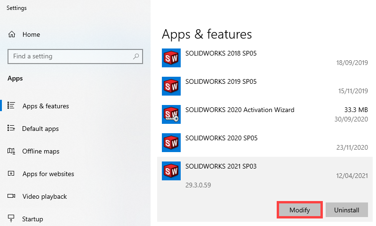Click the SOLIDWORKS 2020 SP05 app icon
This screenshot has width=376, height=226.
point(171,143)
